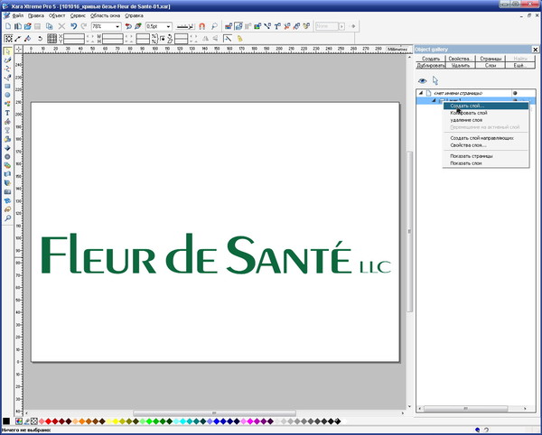Click the current black color box
The height and width of the screenshot is (435, 542).
(6, 421)
